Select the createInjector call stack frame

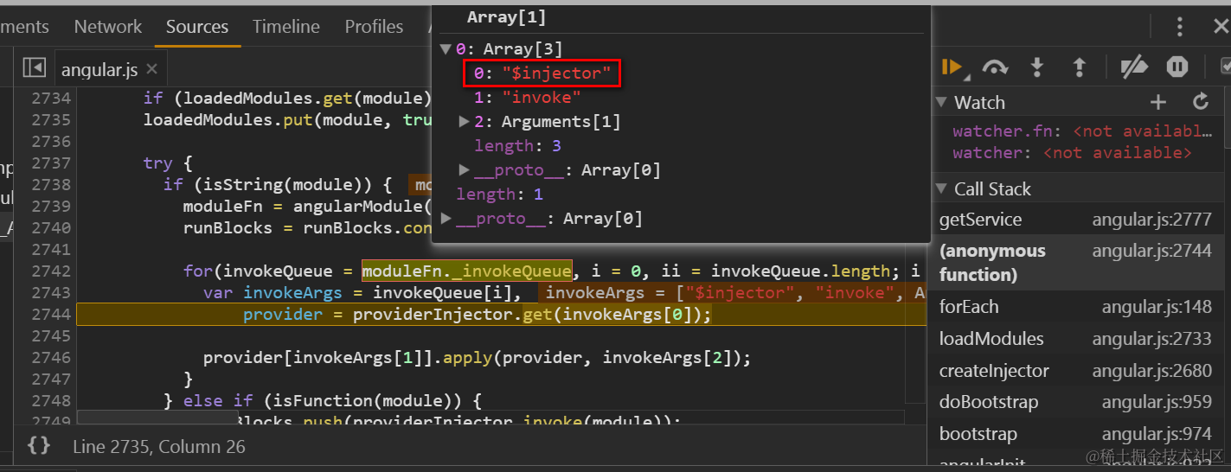1079,371
